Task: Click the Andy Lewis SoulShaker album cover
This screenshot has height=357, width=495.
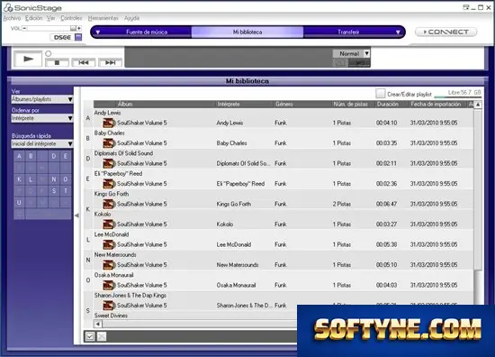Action: pos(109,123)
